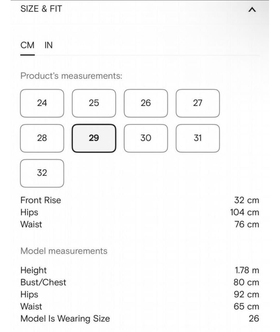Choose size 25 button

tap(94, 103)
